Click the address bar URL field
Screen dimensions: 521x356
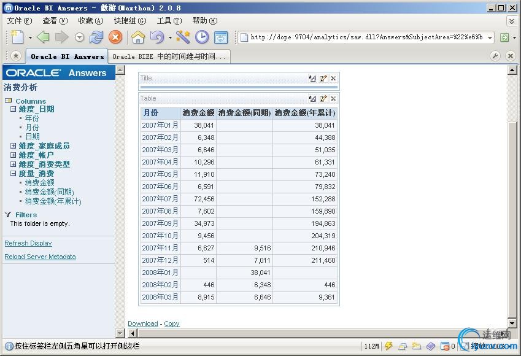(x=366, y=37)
